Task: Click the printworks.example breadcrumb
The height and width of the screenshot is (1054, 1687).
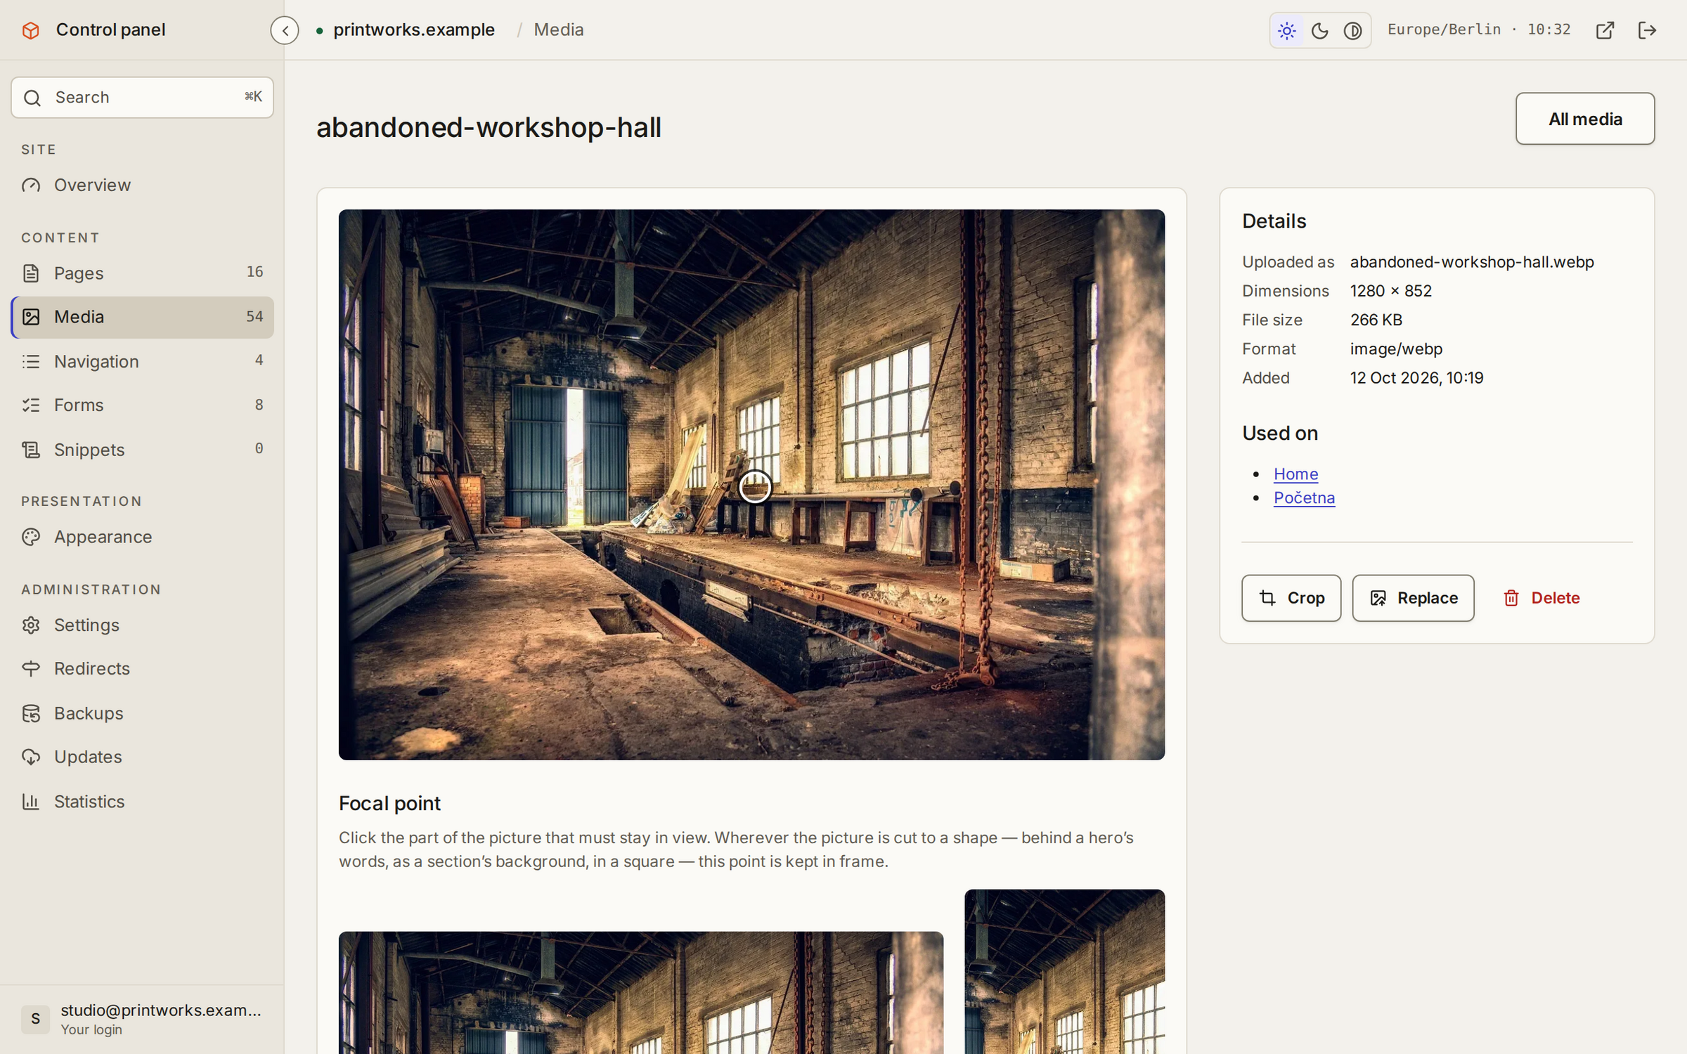Action: click(x=414, y=30)
